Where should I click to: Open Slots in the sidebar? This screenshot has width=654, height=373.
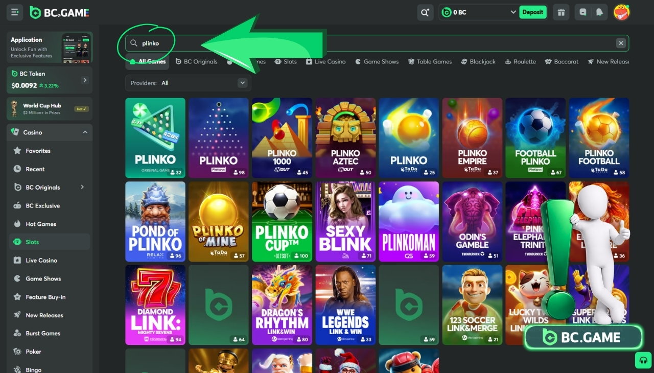50,242
